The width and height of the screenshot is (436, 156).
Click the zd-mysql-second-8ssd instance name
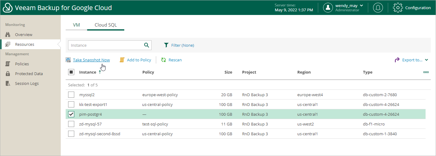point(100,134)
